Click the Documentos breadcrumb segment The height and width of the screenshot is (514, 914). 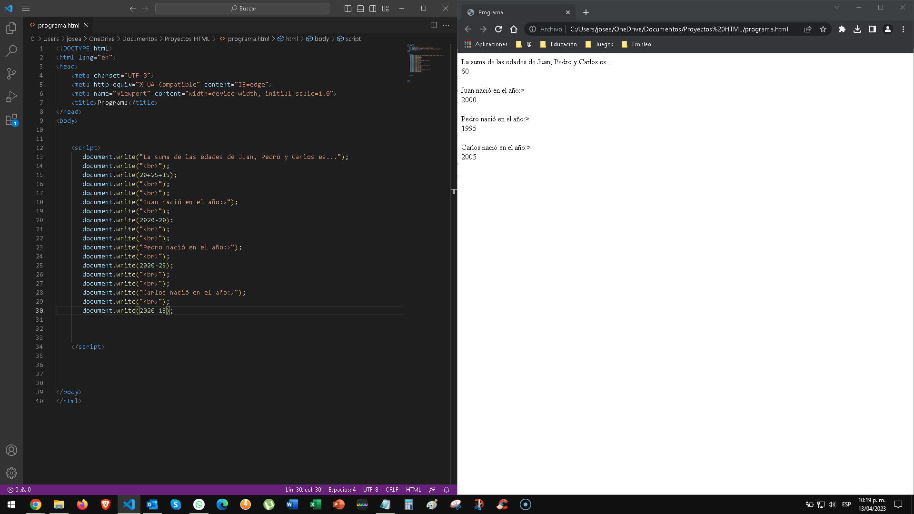coord(139,39)
